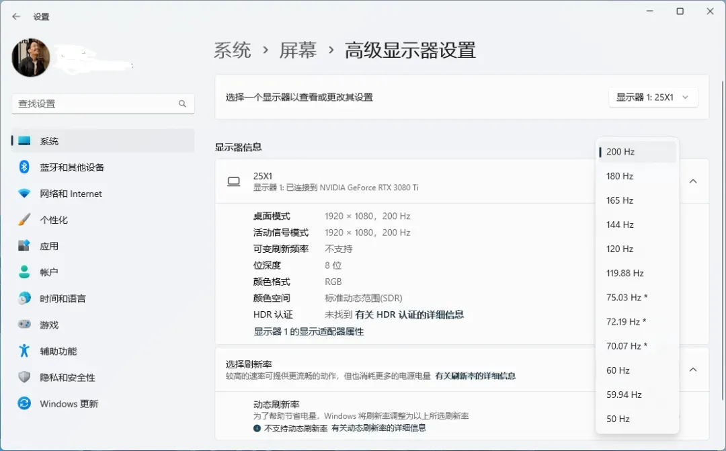Select 165 Hz refresh rate option

pyautogui.click(x=620, y=200)
